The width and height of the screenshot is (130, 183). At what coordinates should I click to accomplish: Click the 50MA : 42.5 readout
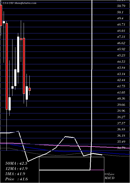[x=16, y=163]
